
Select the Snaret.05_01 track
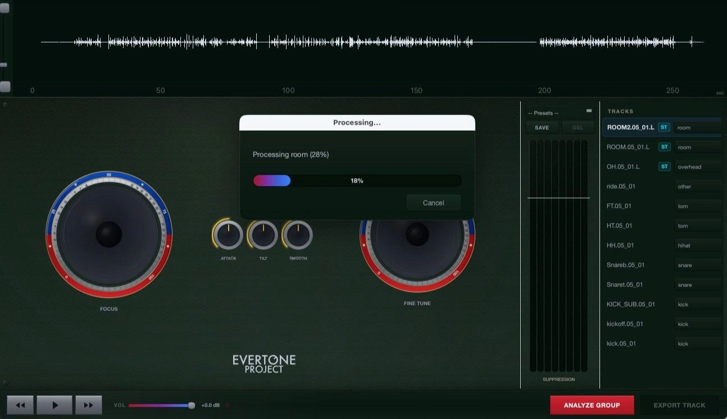click(625, 285)
